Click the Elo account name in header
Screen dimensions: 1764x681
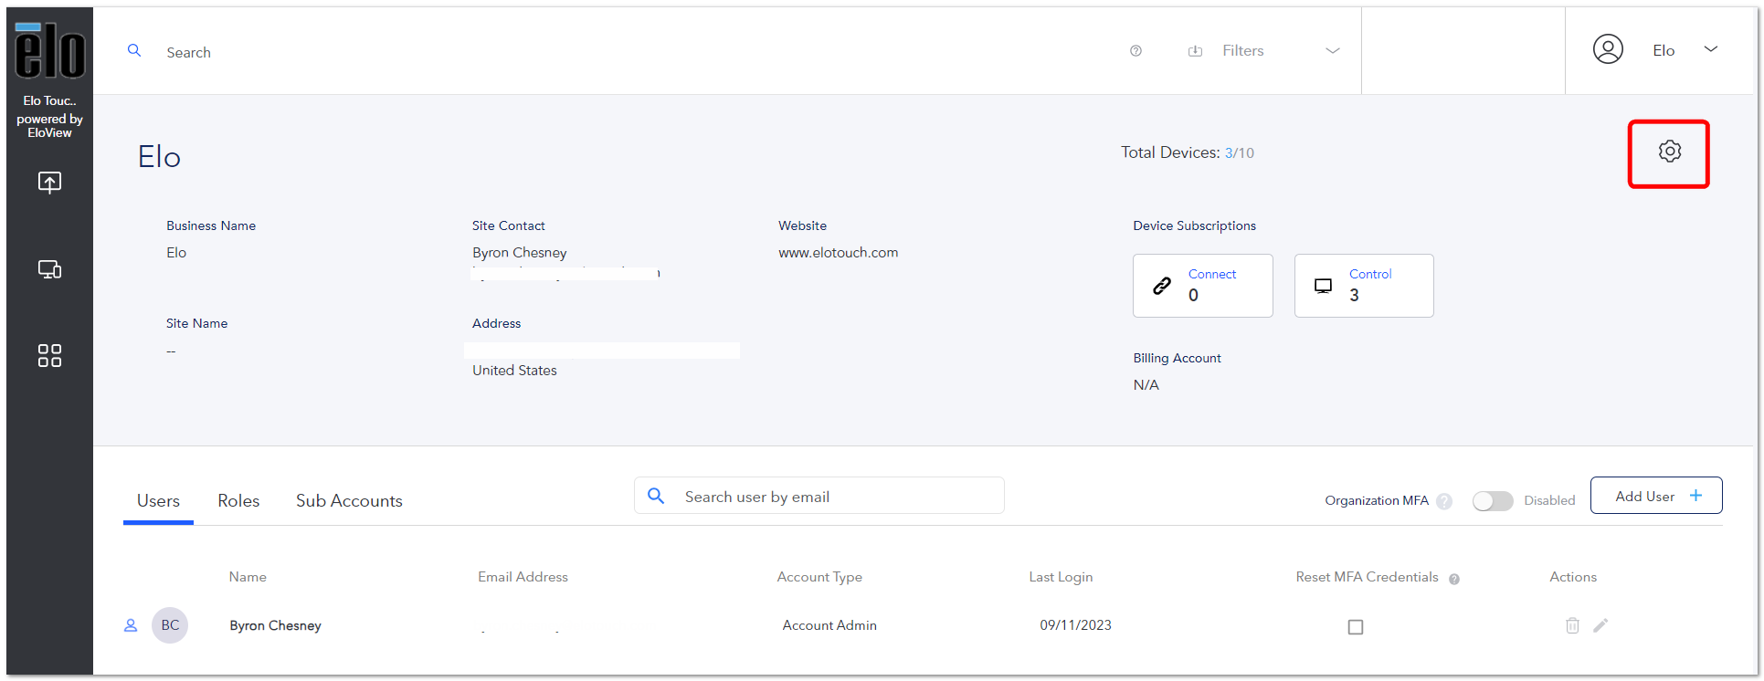(x=1664, y=50)
